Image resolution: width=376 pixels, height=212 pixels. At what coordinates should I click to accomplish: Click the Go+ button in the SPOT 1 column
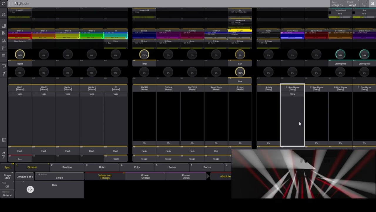coord(20,159)
